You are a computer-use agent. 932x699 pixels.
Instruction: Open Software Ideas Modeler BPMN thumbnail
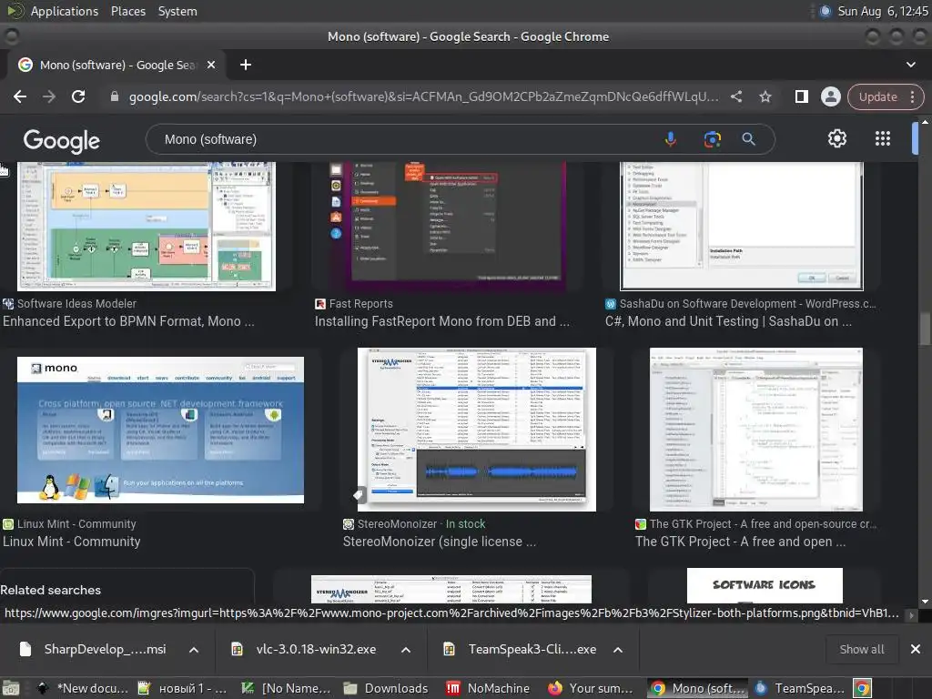click(x=147, y=226)
